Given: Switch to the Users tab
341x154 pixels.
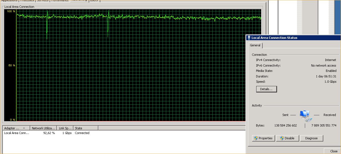Looking at the screenshot, I should tap(94, 1).
